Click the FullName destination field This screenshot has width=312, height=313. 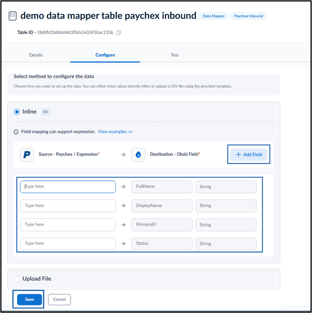click(162, 187)
